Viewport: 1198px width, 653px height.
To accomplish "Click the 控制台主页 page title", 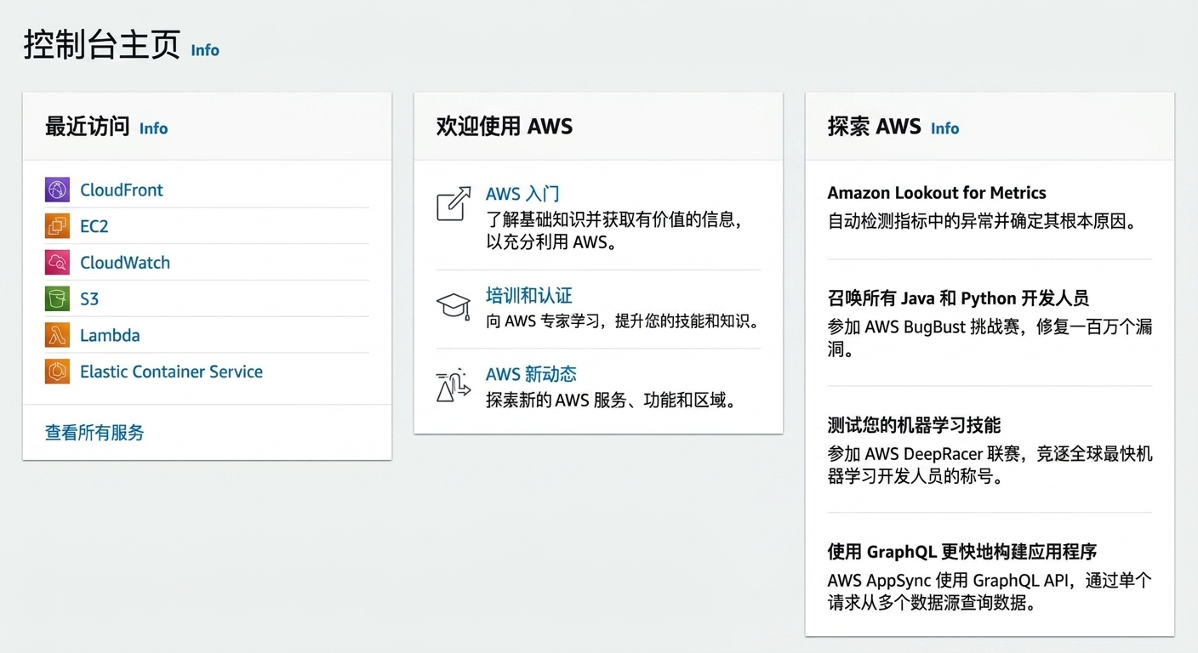I will tap(101, 45).
